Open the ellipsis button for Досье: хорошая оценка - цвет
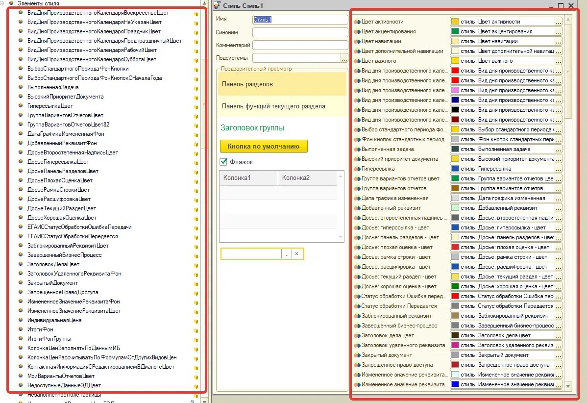This screenshot has width=587, height=403. [558, 286]
